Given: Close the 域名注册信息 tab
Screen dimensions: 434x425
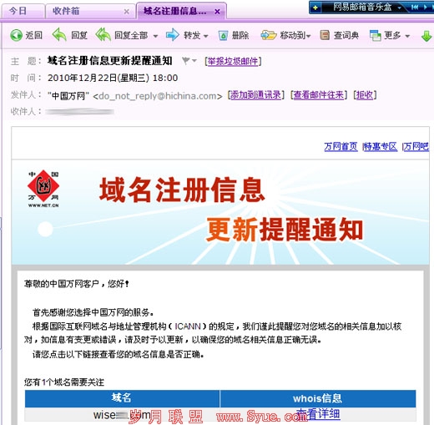Looking at the screenshot, I should click(x=217, y=12).
